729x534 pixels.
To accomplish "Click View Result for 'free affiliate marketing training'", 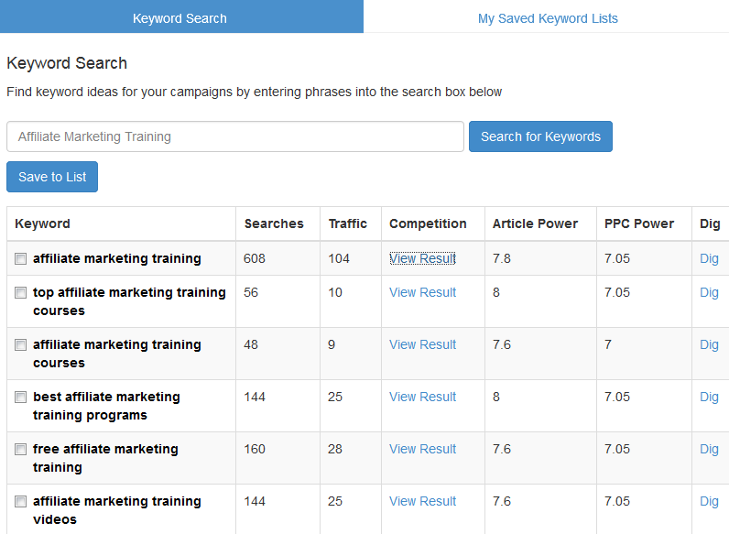I will [422, 449].
